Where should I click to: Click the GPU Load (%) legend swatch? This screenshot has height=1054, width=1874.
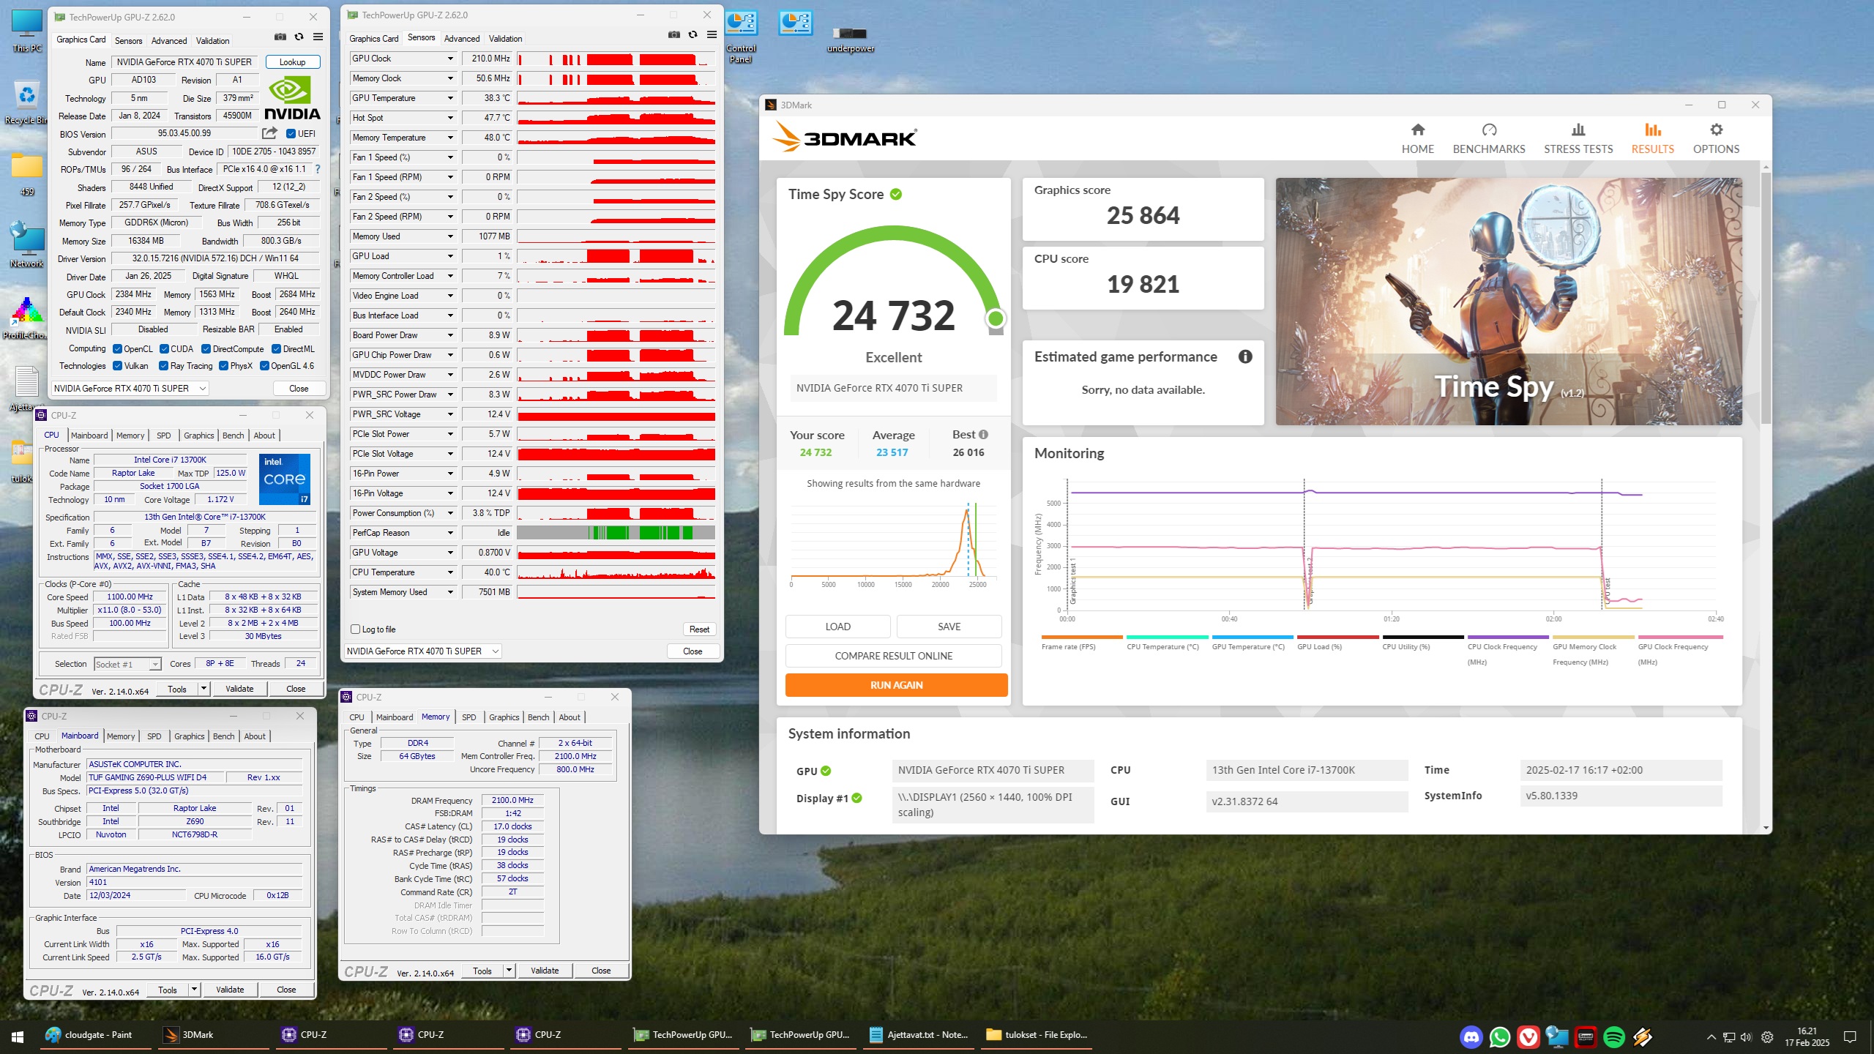click(1337, 637)
